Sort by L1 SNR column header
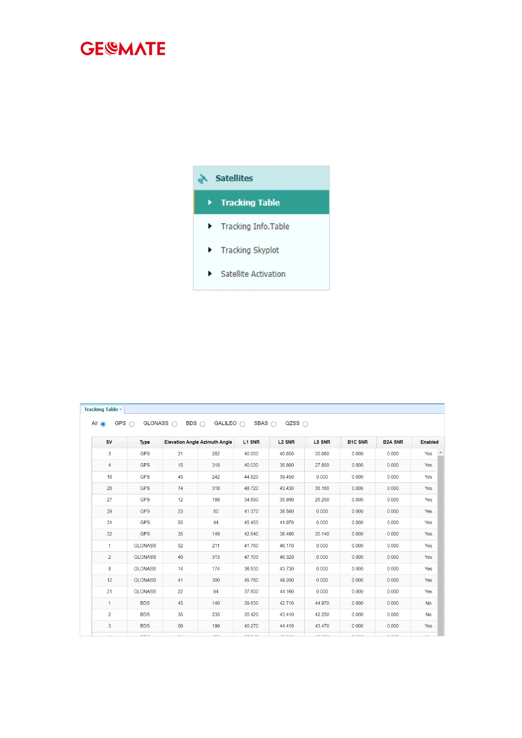Screen dimensions: 522x738 pyautogui.click(x=251, y=442)
